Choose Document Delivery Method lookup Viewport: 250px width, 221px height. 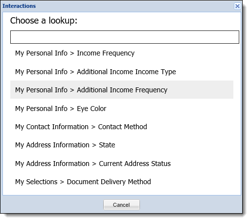[122, 182]
